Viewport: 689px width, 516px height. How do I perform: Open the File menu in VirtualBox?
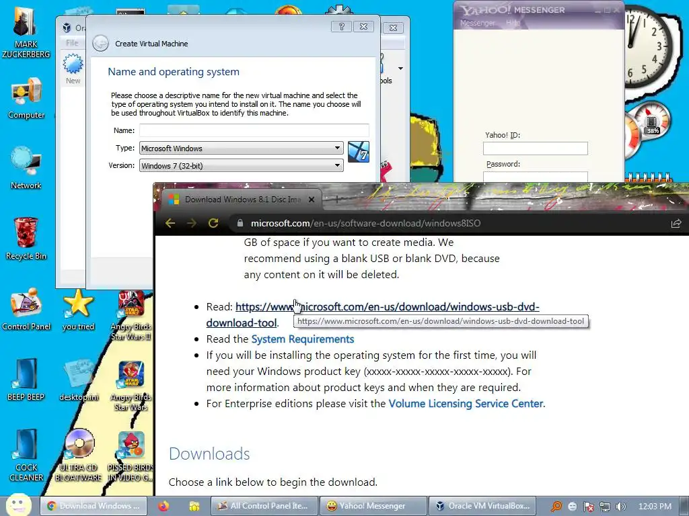[x=72, y=42]
